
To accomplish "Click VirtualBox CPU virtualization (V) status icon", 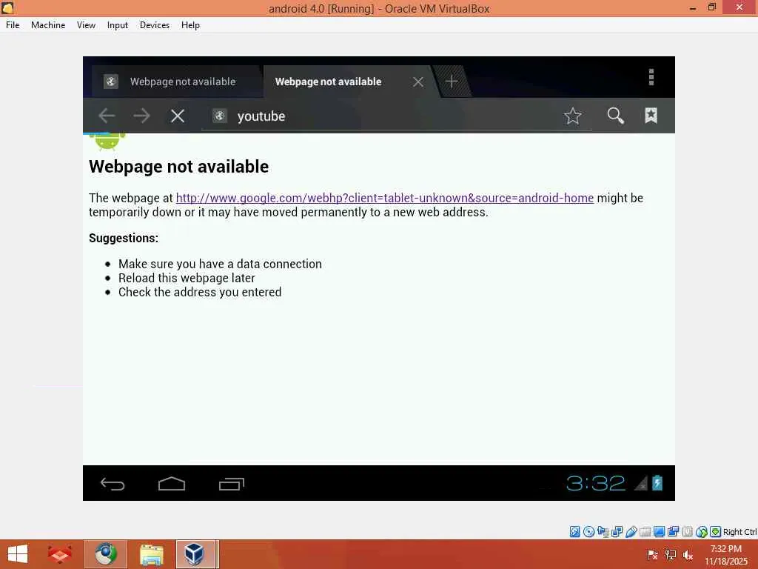I will point(687,532).
